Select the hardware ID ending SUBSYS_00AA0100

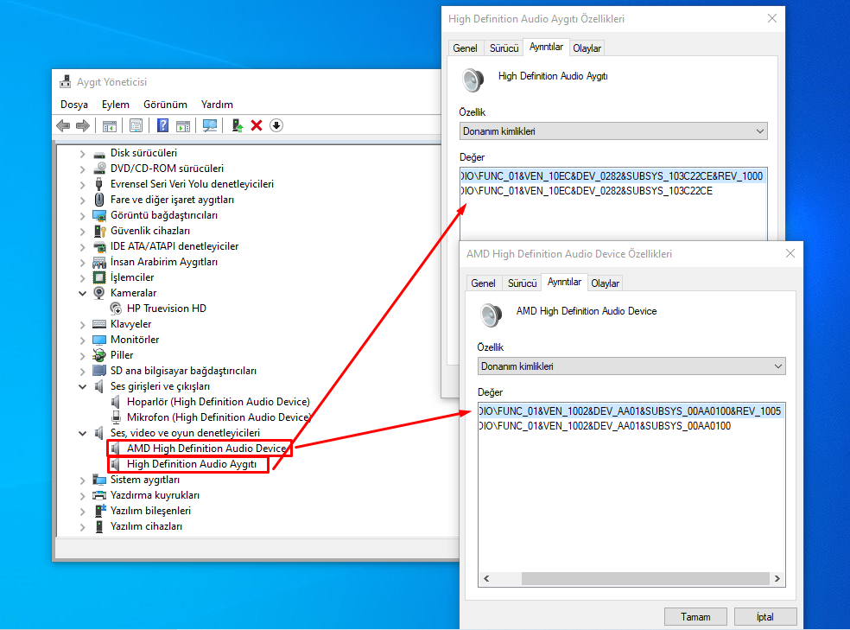[x=606, y=426]
